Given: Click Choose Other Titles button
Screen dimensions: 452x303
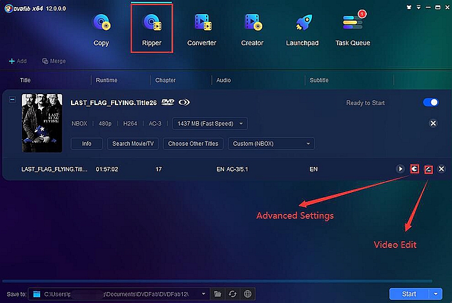Looking at the screenshot, I should (193, 144).
